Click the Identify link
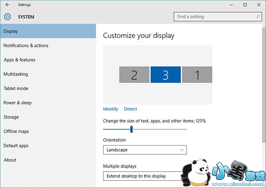 (x=110, y=109)
